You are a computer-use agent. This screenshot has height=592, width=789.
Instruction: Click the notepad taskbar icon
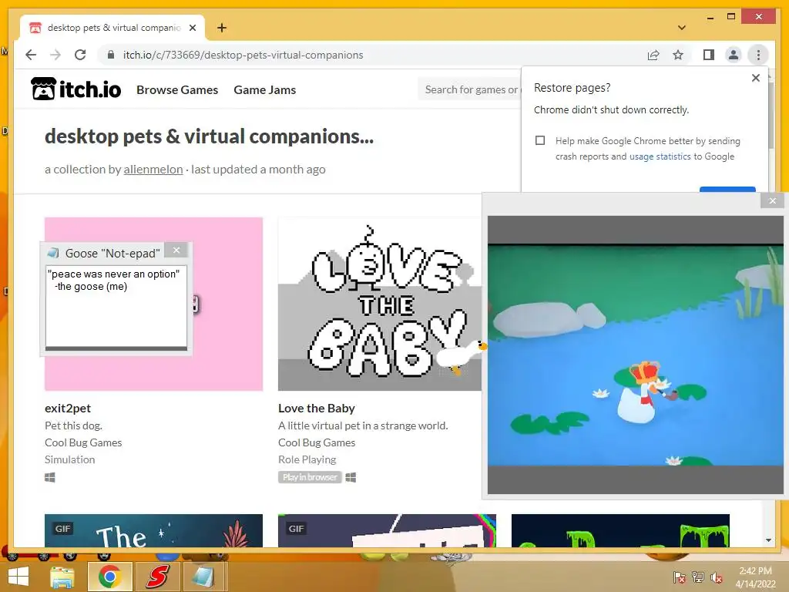tap(203, 577)
